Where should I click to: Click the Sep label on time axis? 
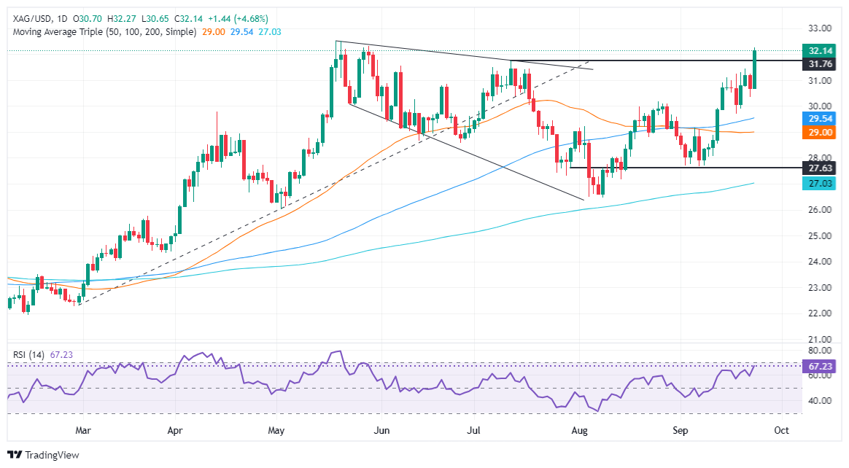[680, 431]
